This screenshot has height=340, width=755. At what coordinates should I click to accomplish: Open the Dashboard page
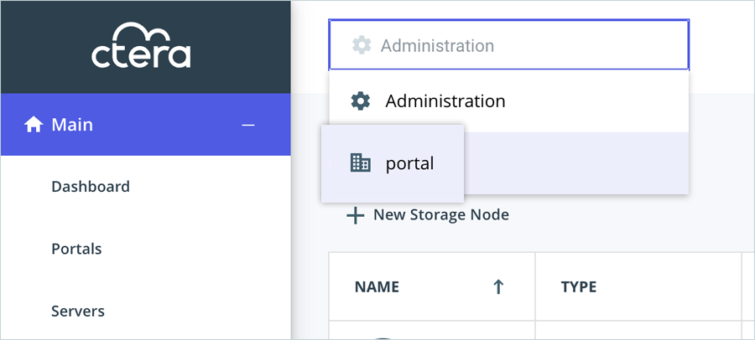[91, 186]
